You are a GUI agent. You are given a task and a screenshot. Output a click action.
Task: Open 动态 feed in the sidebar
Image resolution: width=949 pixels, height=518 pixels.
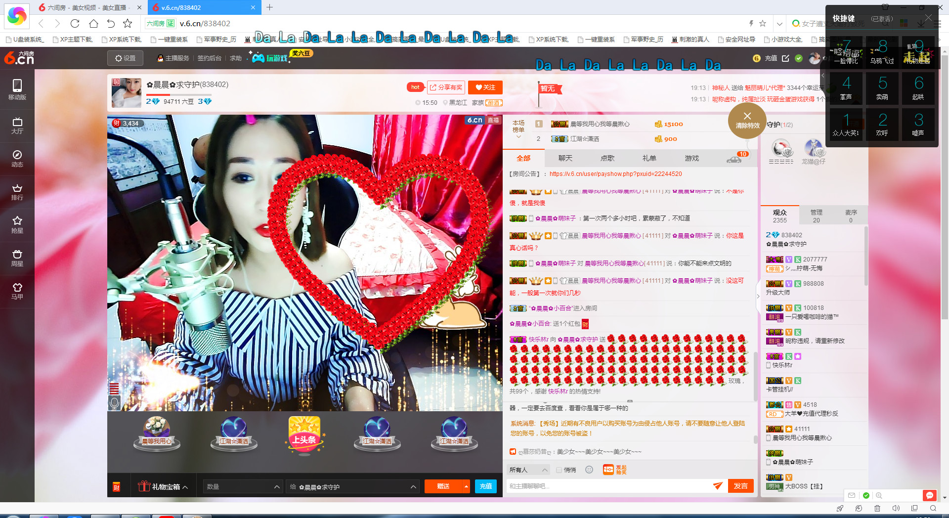17,158
